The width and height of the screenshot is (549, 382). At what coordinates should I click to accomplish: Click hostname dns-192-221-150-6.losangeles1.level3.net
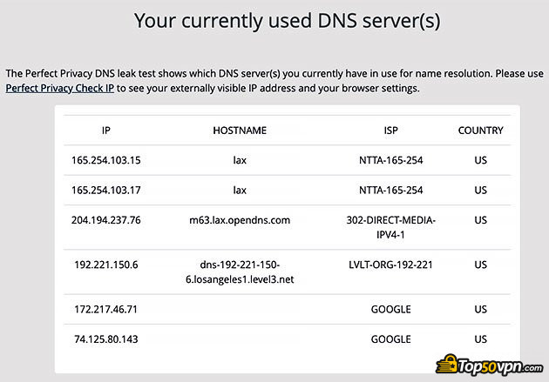pyautogui.click(x=240, y=271)
